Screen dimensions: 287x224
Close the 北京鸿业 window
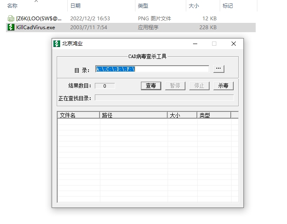tap(234, 44)
